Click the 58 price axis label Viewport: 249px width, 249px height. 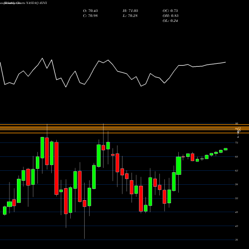click(x=237, y=184)
